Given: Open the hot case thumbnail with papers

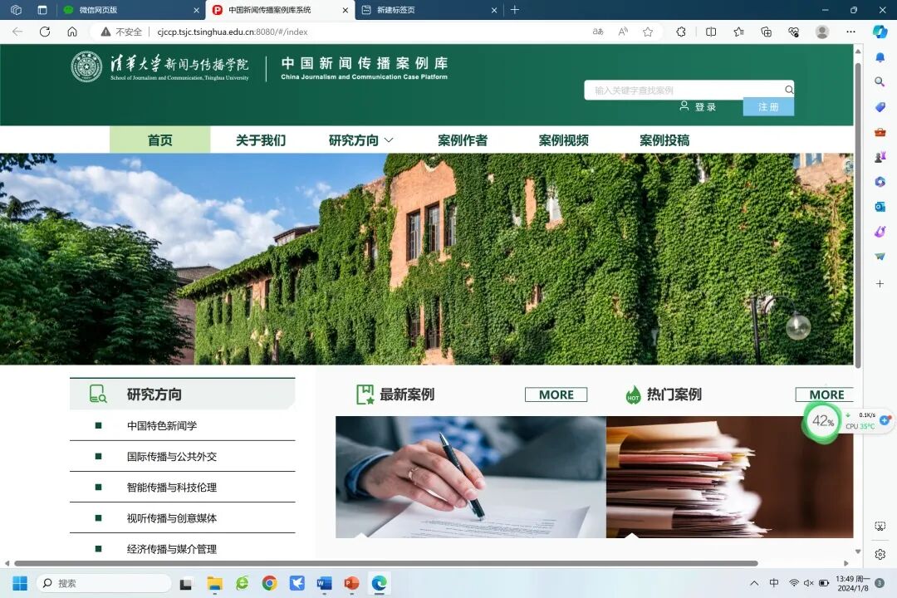Looking at the screenshot, I should pyautogui.click(x=730, y=477).
